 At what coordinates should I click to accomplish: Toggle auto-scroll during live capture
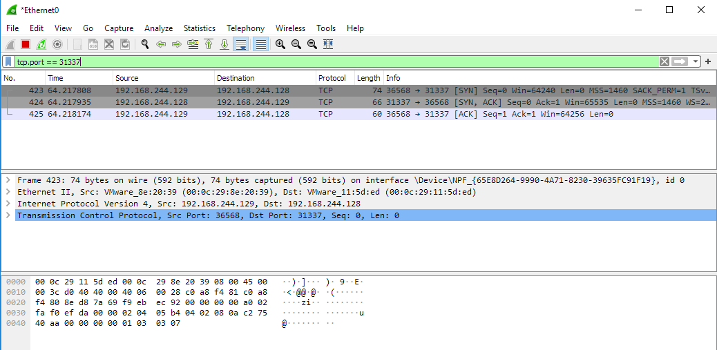click(241, 44)
